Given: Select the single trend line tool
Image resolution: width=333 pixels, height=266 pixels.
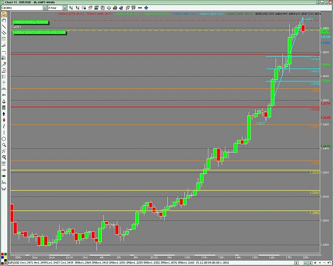Looking at the screenshot, I should 4,27.
